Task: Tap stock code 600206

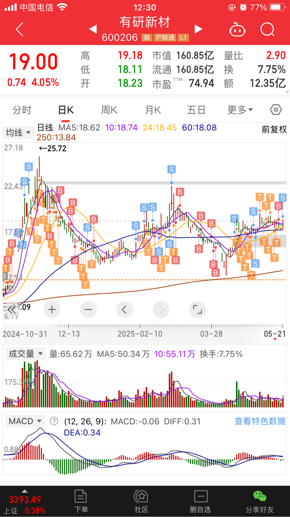Action: coord(120,37)
